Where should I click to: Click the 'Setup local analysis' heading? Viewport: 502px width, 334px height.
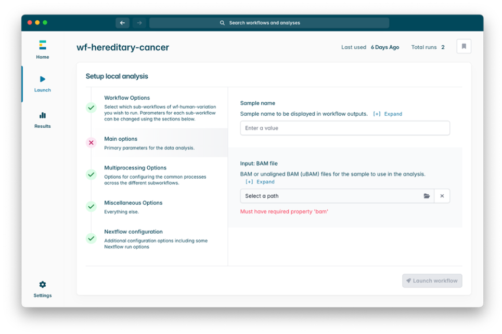[x=117, y=76]
